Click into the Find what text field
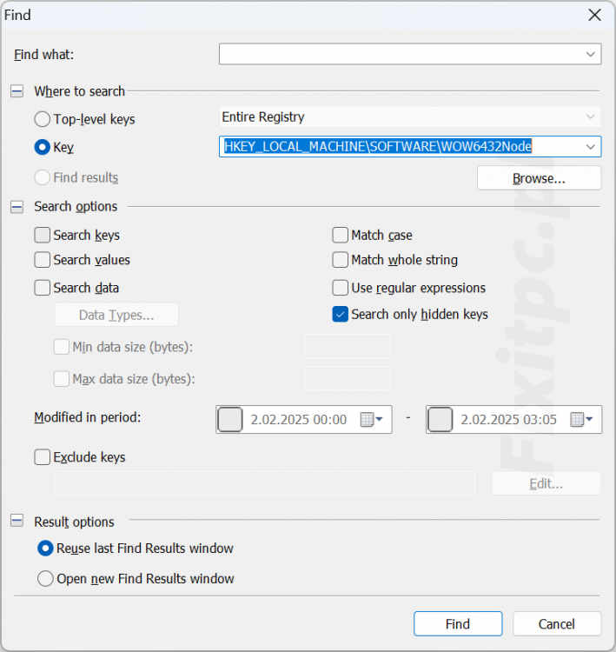The height and width of the screenshot is (652, 616). (x=400, y=55)
